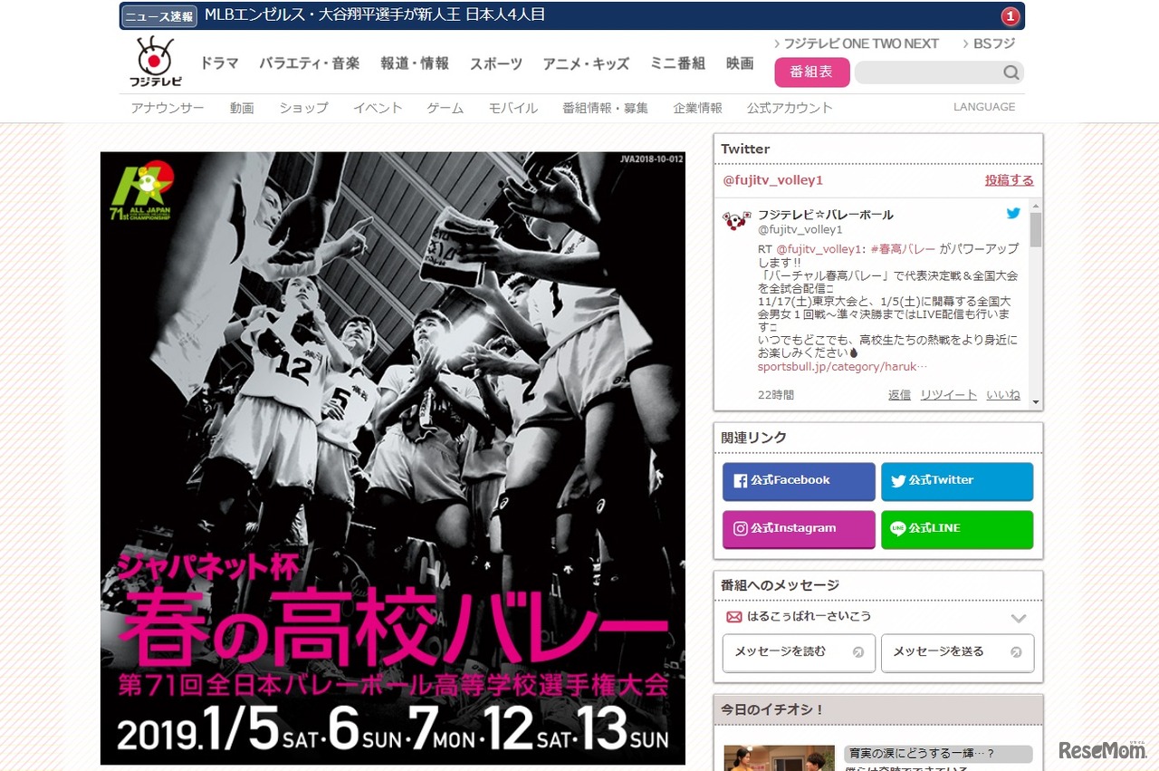The image size is (1159, 771).
Task: Open the イベント section
Action: point(378,108)
